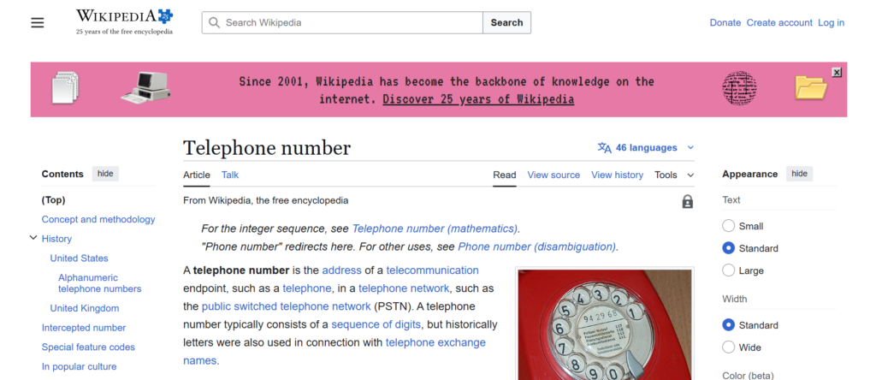Viewport: 876px width, 380px height.
Task: Click the page protection padlock icon
Action: [687, 202]
